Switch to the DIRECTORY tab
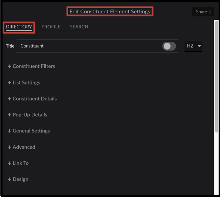This screenshot has width=220, height=197. pos(19,27)
